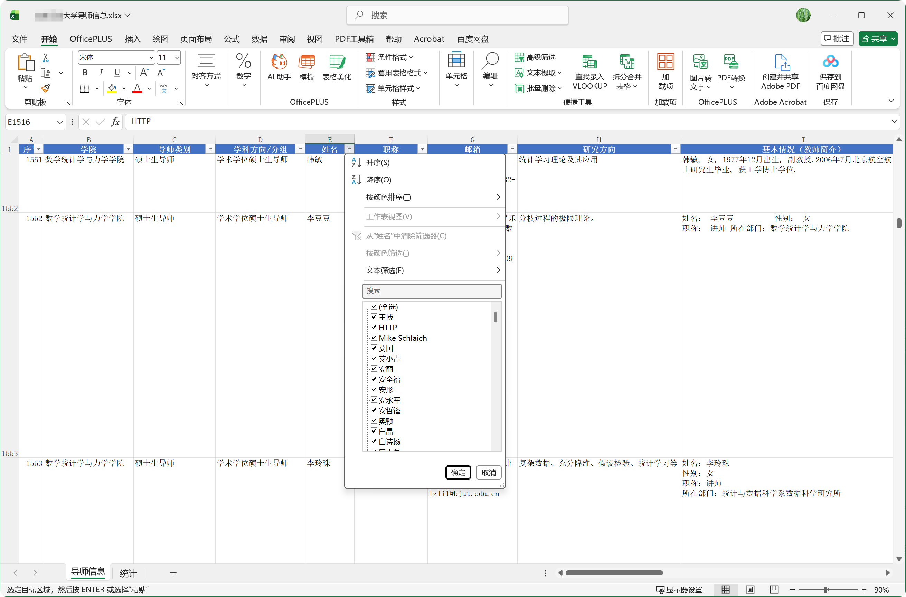Switch to the 插入 ribbon tab
Viewport: 906px width, 597px height.
(x=133, y=39)
